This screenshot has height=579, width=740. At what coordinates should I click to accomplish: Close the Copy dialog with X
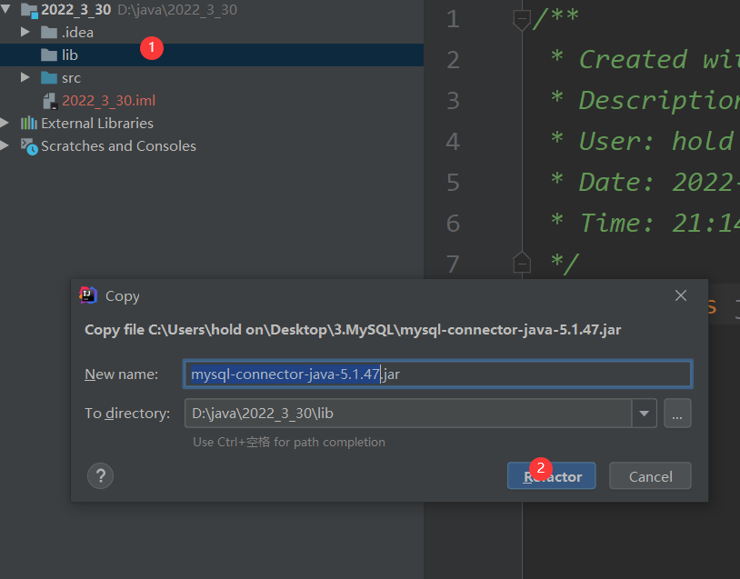point(681,295)
